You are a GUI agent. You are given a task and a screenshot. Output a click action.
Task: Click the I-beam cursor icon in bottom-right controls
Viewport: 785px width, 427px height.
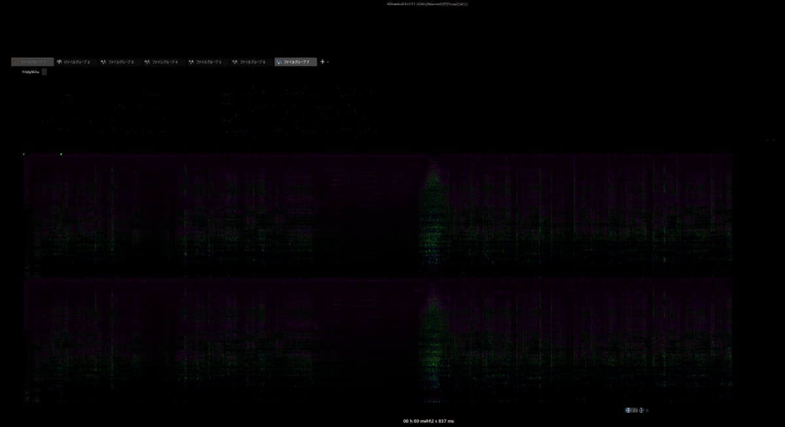coord(628,410)
